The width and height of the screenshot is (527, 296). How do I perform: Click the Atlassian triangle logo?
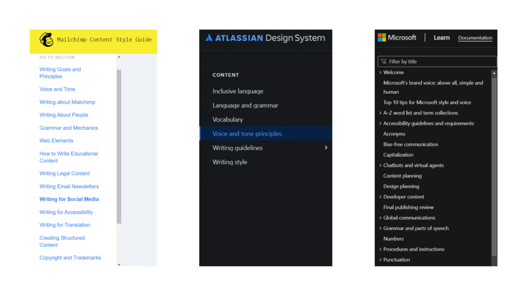coord(209,38)
